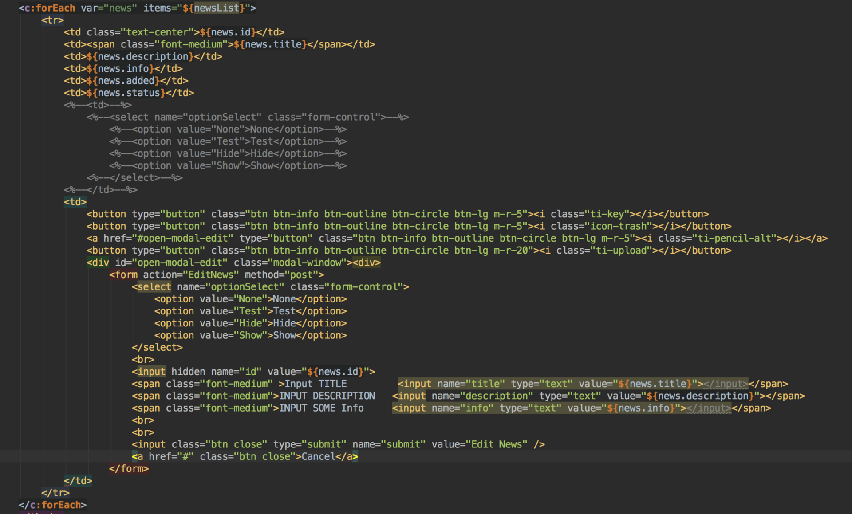The height and width of the screenshot is (514, 852).
Task: Click the commented option value "Show" line
Action: click(228, 166)
